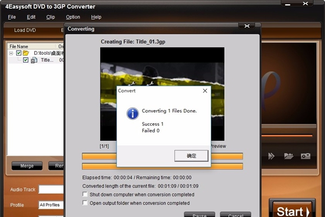Open the Option menu

click(x=73, y=17)
